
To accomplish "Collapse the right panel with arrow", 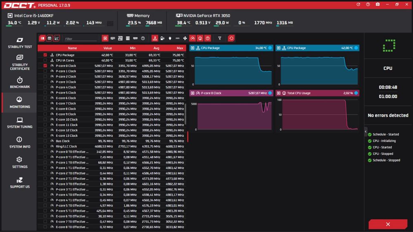I will 366,131.
